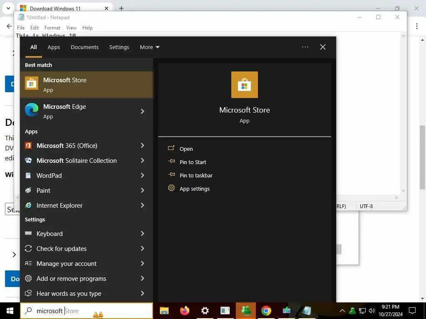Open the search panel options ellipsis
Screen dimensions: 426x319
click(x=305, y=47)
